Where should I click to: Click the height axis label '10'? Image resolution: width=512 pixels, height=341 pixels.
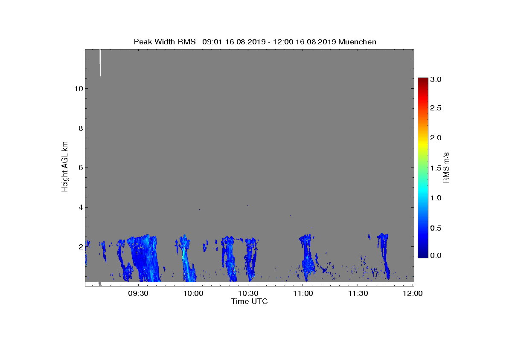click(79, 89)
